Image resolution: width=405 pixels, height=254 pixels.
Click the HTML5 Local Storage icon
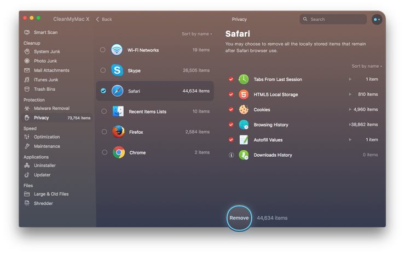(x=244, y=94)
